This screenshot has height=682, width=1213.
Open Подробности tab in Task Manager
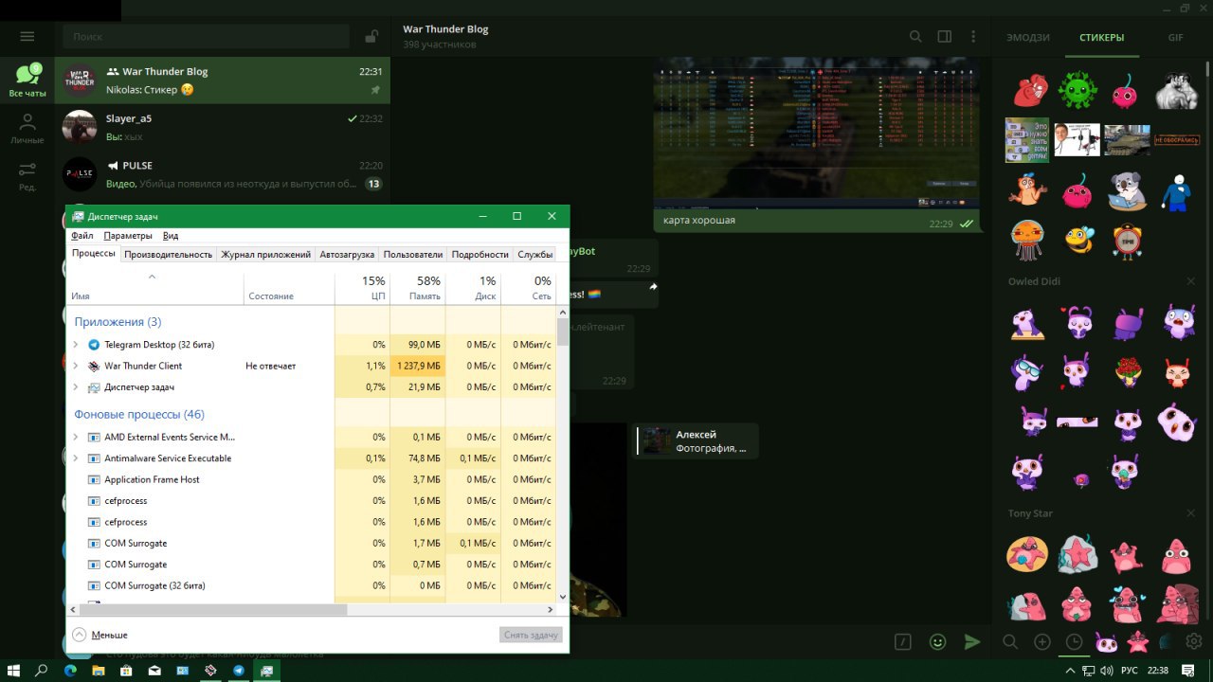coord(480,254)
